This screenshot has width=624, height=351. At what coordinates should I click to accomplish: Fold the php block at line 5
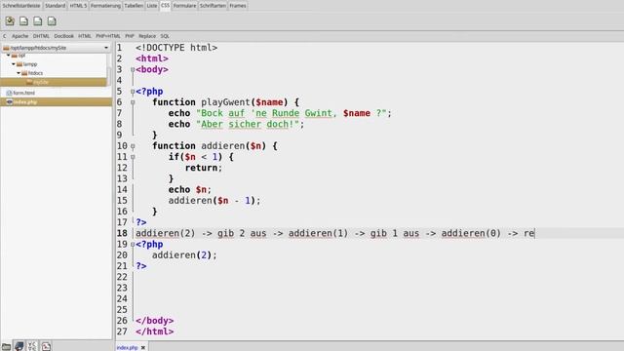click(133, 92)
